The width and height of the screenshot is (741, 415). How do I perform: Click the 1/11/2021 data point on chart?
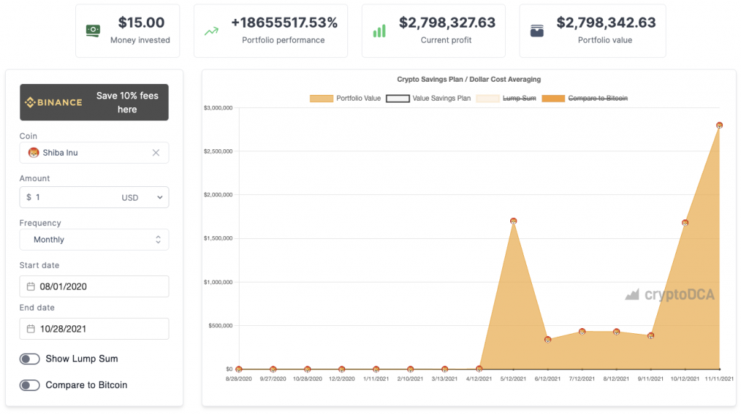click(376, 369)
